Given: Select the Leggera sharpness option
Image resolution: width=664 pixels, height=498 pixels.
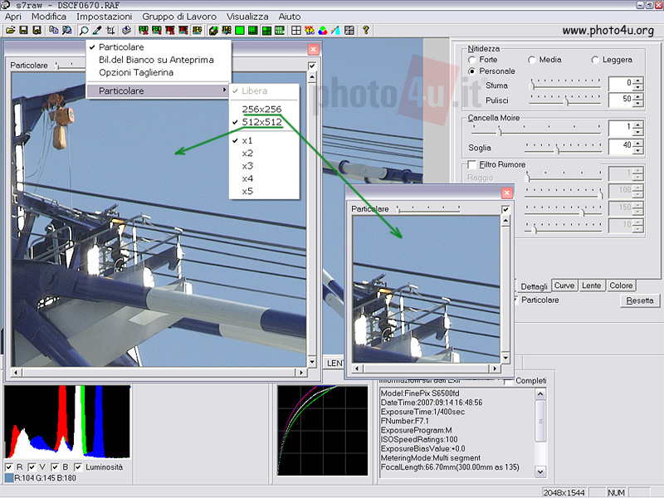Looking at the screenshot, I should click(595, 60).
